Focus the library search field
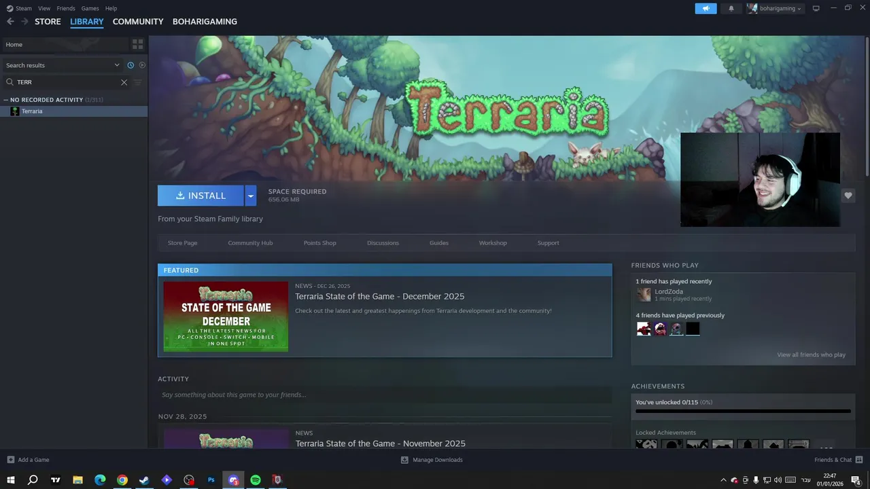Screen dimensions: 870x489 pos(67,82)
